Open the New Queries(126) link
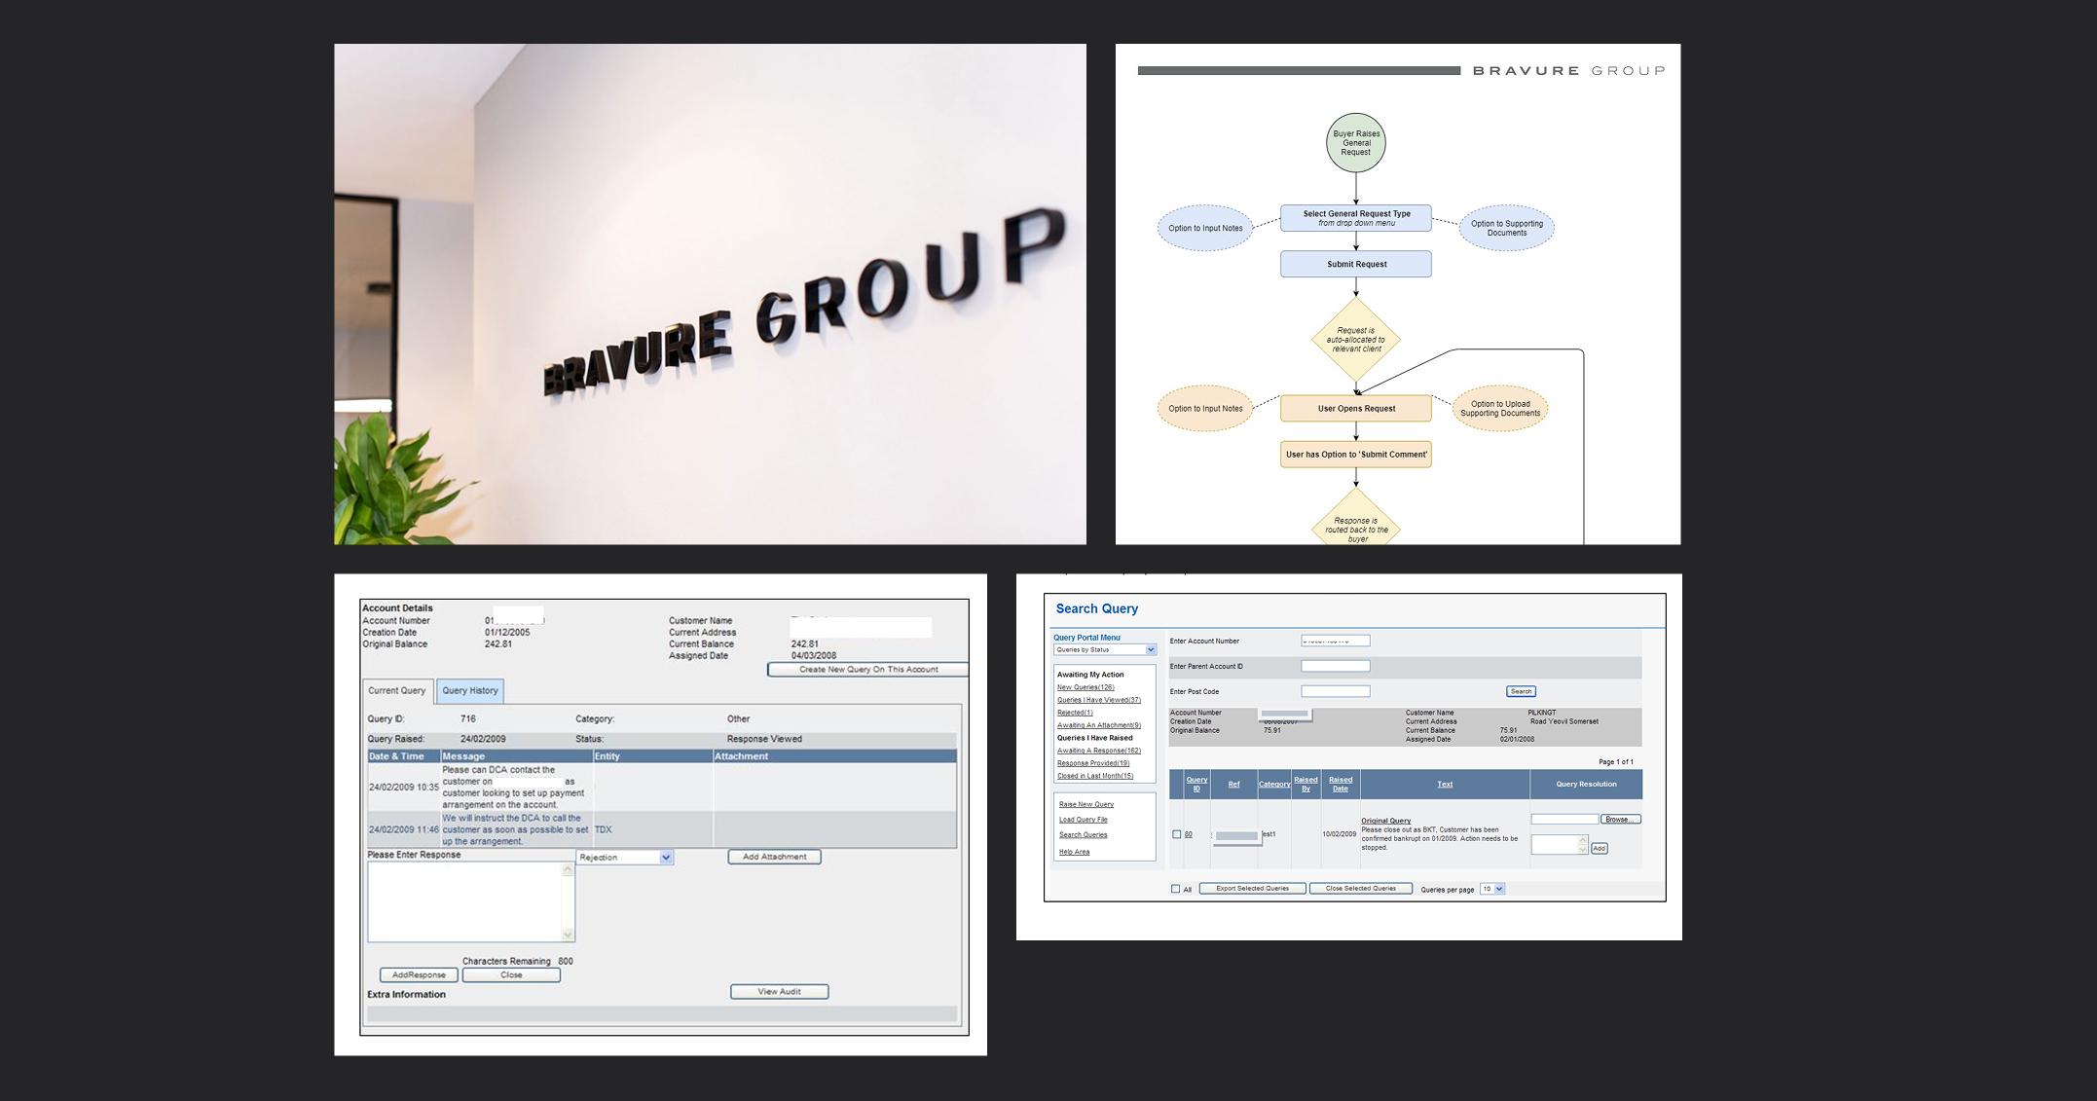 (1085, 687)
